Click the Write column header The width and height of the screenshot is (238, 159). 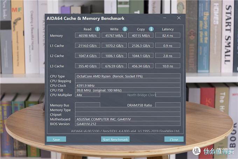pyautogui.click(x=114, y=29)
